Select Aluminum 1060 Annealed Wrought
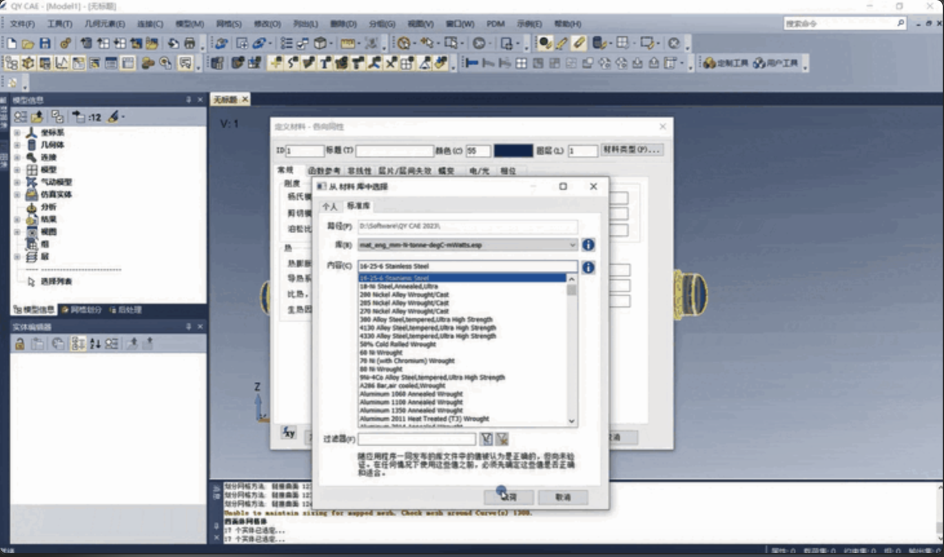The height and width of the screenshot is (557, 944). [x=411, y=394]
